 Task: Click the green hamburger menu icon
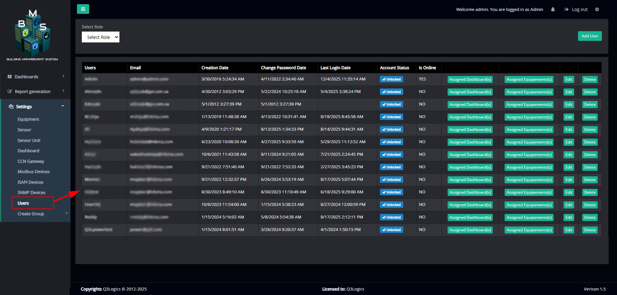tap(83, 9)
